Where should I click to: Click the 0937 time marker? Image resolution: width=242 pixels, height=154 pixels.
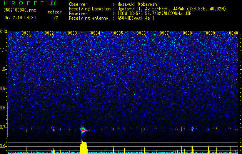[164, 33]
